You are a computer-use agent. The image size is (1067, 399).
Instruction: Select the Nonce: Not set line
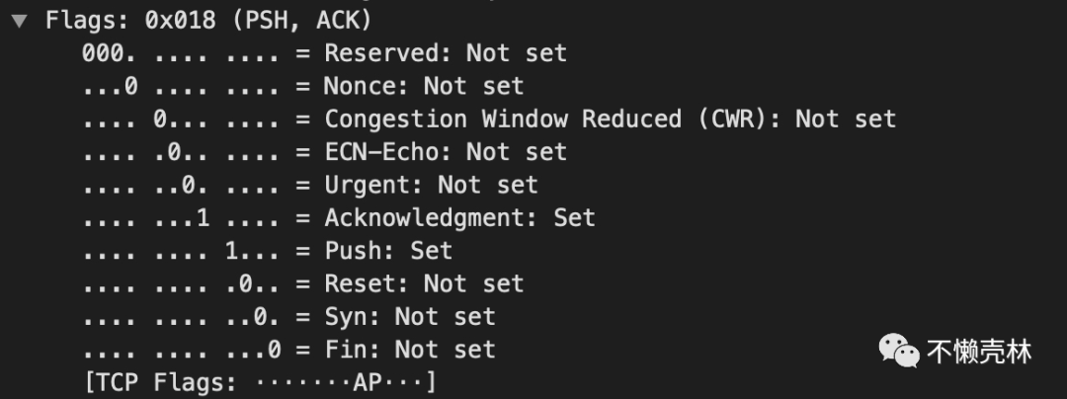pyautogui.click(x=303, y=86)
